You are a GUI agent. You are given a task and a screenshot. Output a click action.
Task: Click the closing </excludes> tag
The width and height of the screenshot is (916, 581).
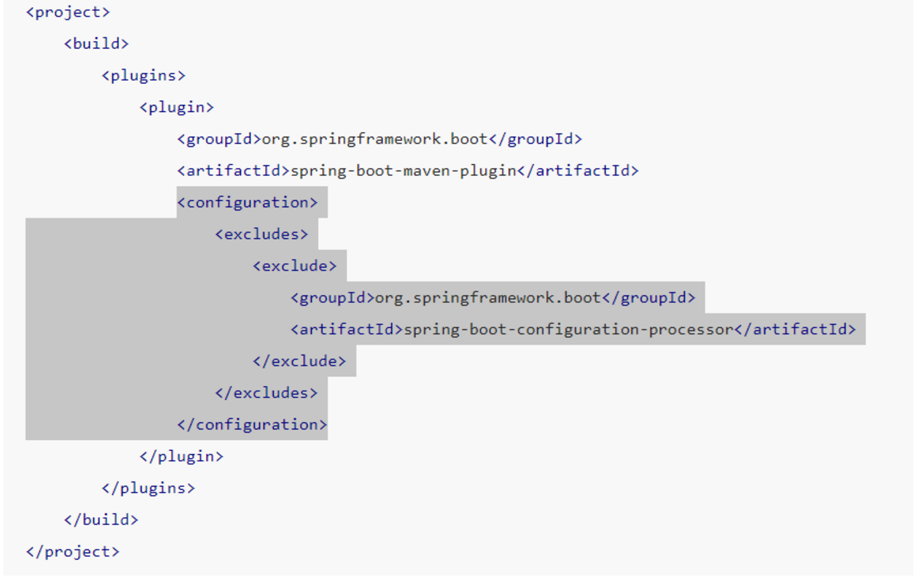tap(266, 392)
